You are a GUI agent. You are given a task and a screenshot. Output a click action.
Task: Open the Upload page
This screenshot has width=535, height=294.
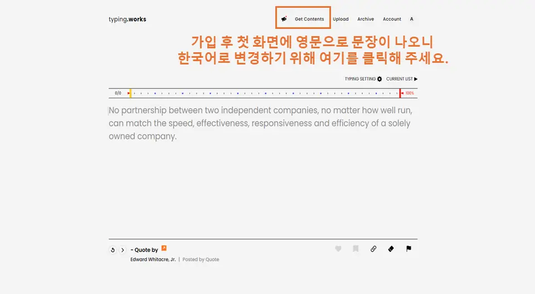pyautogui.click(x=341, y=19)
